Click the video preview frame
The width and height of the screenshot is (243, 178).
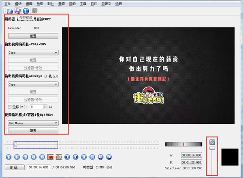(x=148, y=76)
